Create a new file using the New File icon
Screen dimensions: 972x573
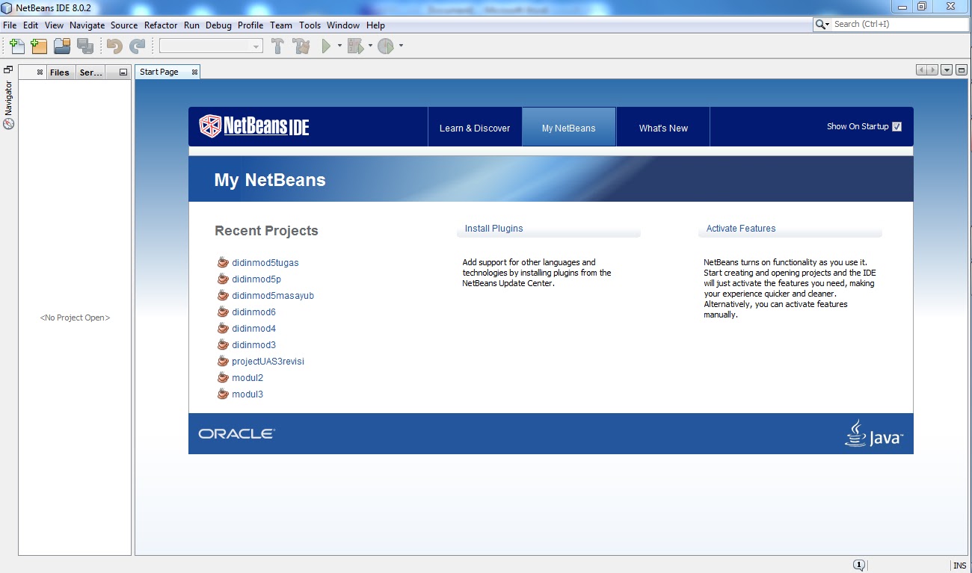(16, 46)
